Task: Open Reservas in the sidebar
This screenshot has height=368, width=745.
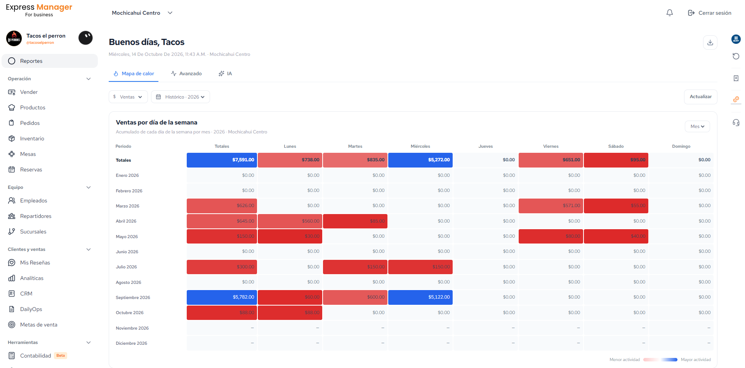Action: tap(50, 169)
